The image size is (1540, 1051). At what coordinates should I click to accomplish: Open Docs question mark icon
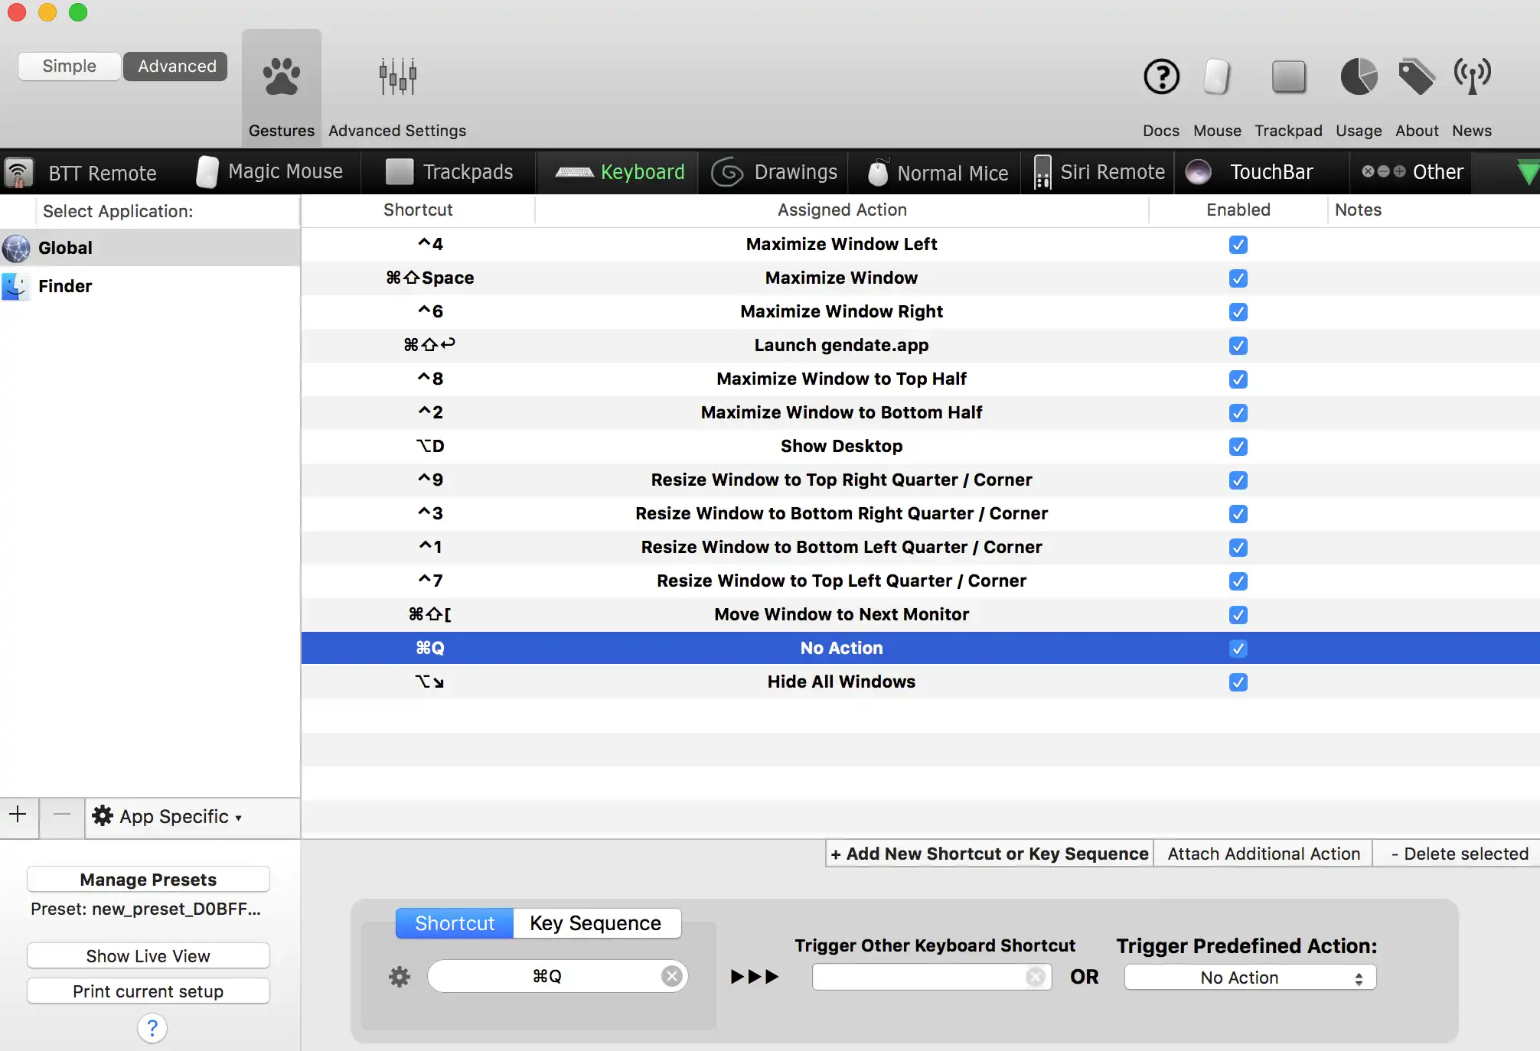(1161, 77)
